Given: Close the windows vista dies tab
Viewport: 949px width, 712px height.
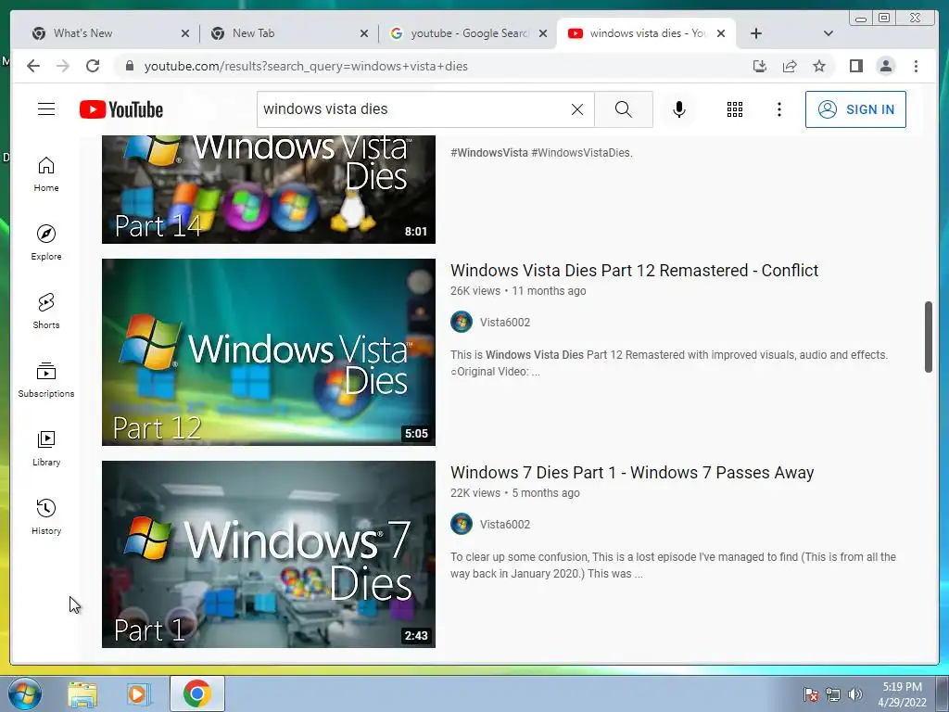Looking at the screenshot, I should [x=721, y=33].
